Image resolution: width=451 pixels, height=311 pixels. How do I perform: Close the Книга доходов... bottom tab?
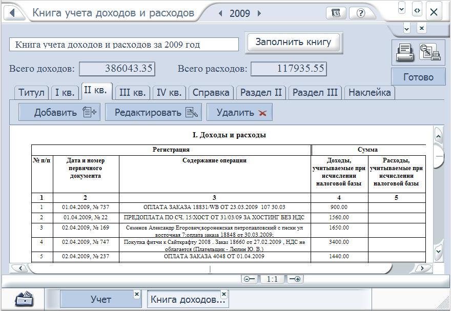(x=224, y=294)
